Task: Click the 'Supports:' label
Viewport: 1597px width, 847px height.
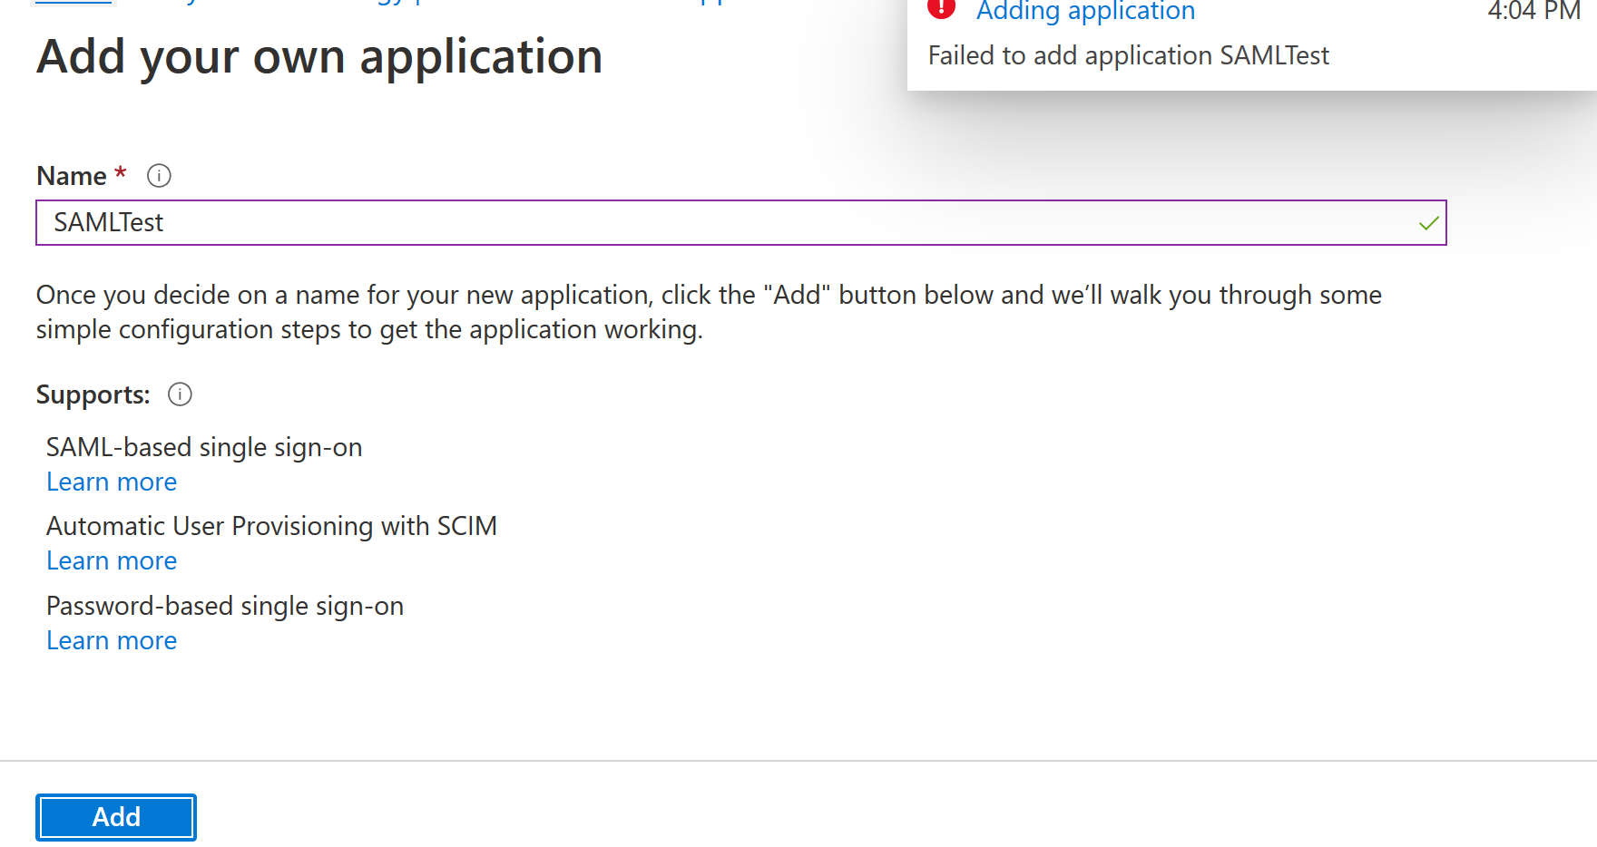Action: click(93, 395)
